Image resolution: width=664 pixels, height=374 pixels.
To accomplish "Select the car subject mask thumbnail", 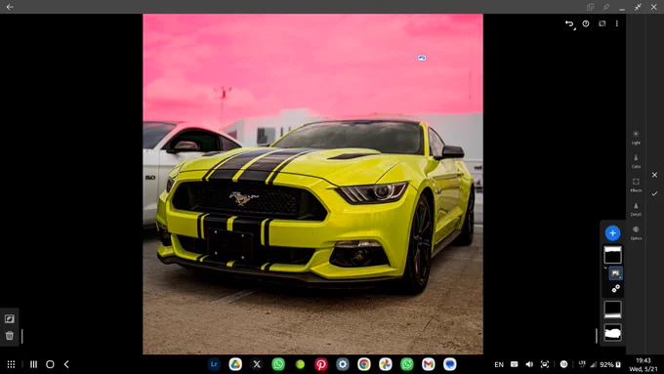I will pos(613,332).
